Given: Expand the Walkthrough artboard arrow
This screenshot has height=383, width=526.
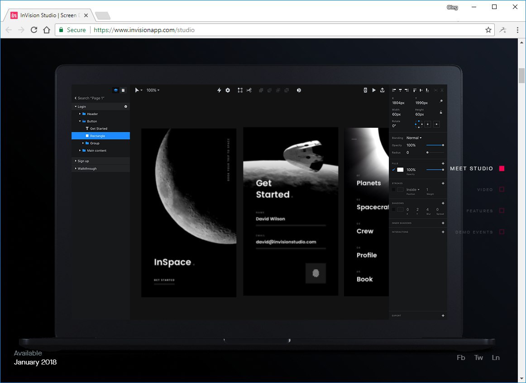Looking at the screenshot, I should [76, 168].
